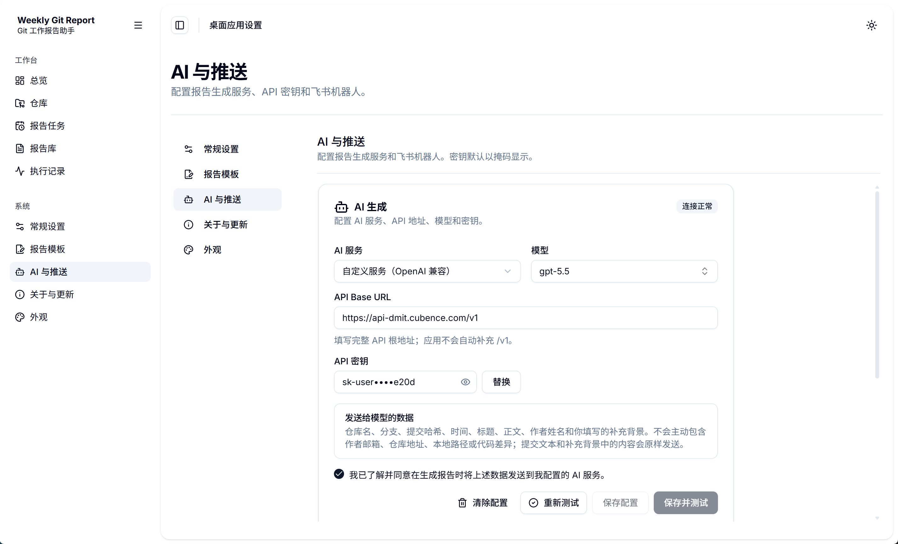Click robot icon in settings sub-navigation
Viewport: 898px width, 544px height.
[x=189, y=199]
